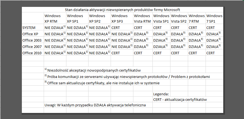
Task: Click Office 2010 cell under Windows XP SP3
Action: coord(122,53)
